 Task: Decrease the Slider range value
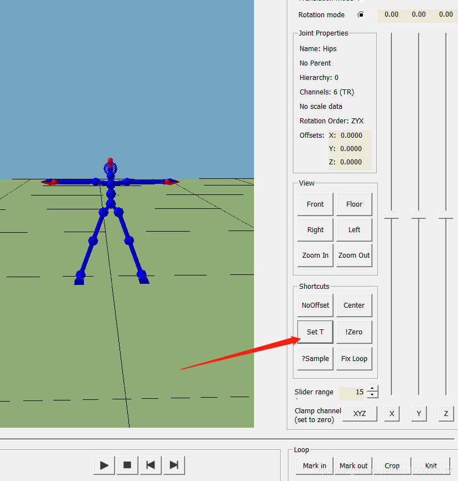click(372, 395)
